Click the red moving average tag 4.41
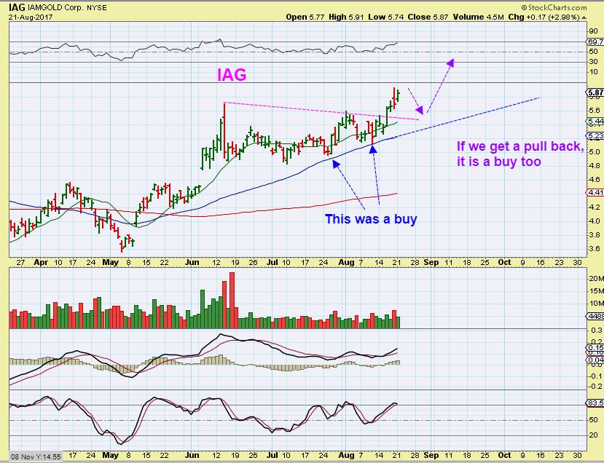This screenshot has height=463, width=604. pyautogui.click(x=595, y=192)
